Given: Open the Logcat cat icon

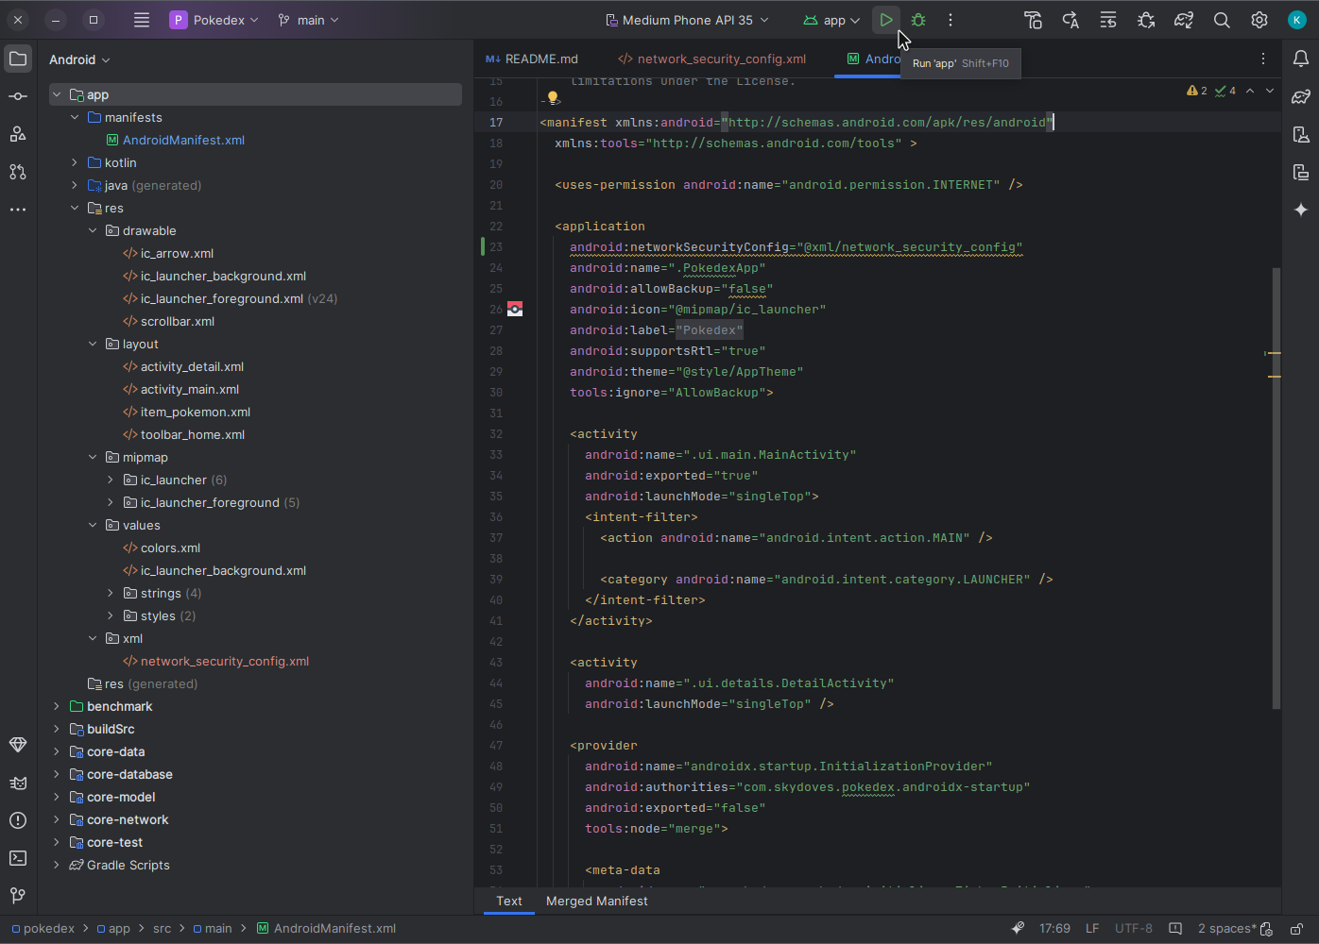Looking at the screenshot, I should point(18,783).
